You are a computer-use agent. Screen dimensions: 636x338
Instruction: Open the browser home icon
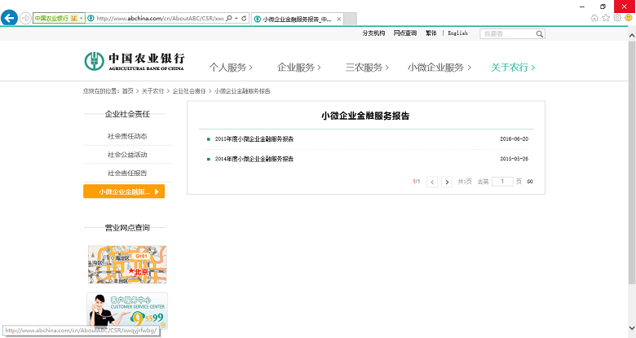tap(594, 18)
